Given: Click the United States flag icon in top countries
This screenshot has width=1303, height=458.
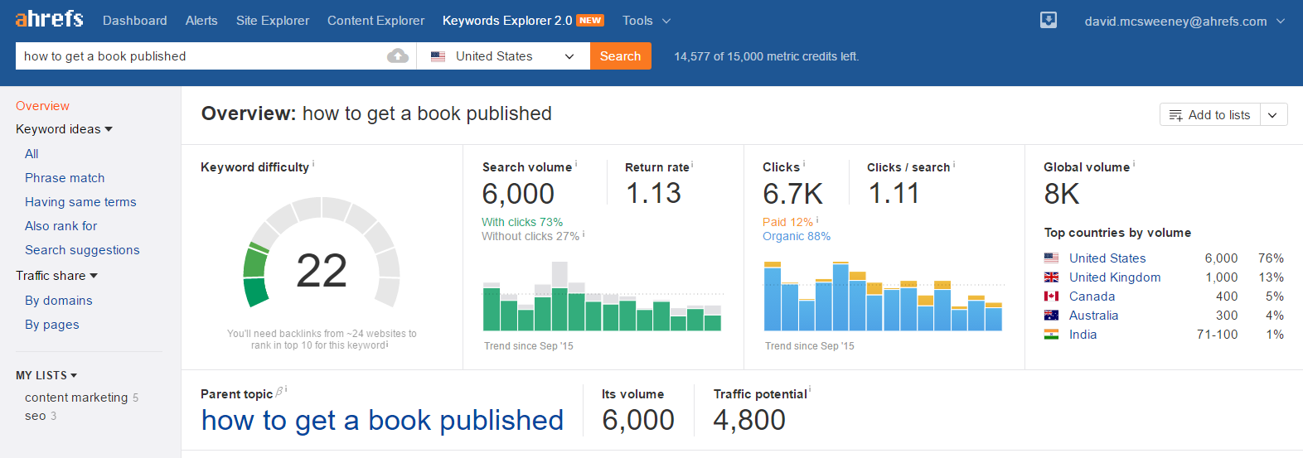Looking at the screenshot, I should point(1051,258).
